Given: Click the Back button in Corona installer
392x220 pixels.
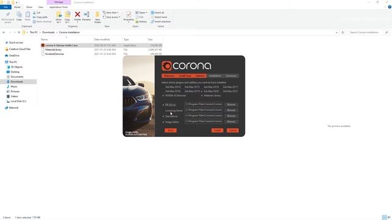Looking at the screenshot, I should [170, 130].
